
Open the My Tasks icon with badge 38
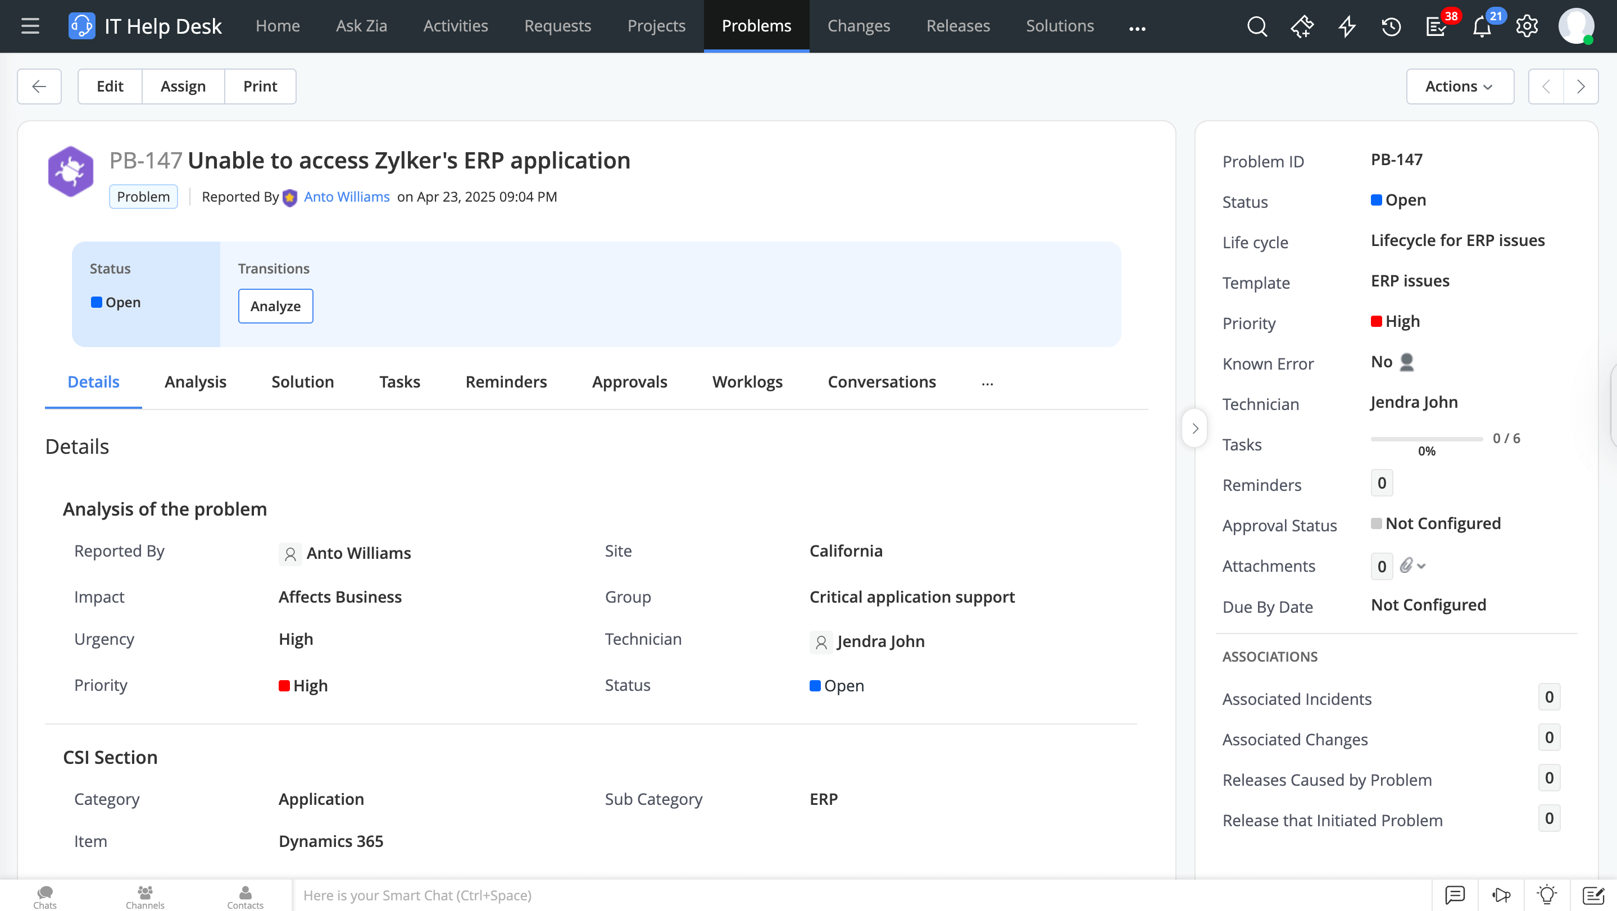pyautogui.click(x=1436, y=26)
